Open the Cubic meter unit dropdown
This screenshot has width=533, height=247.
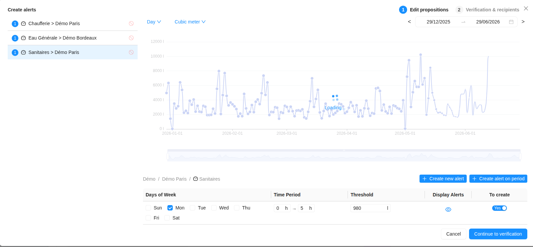(190, 22)
